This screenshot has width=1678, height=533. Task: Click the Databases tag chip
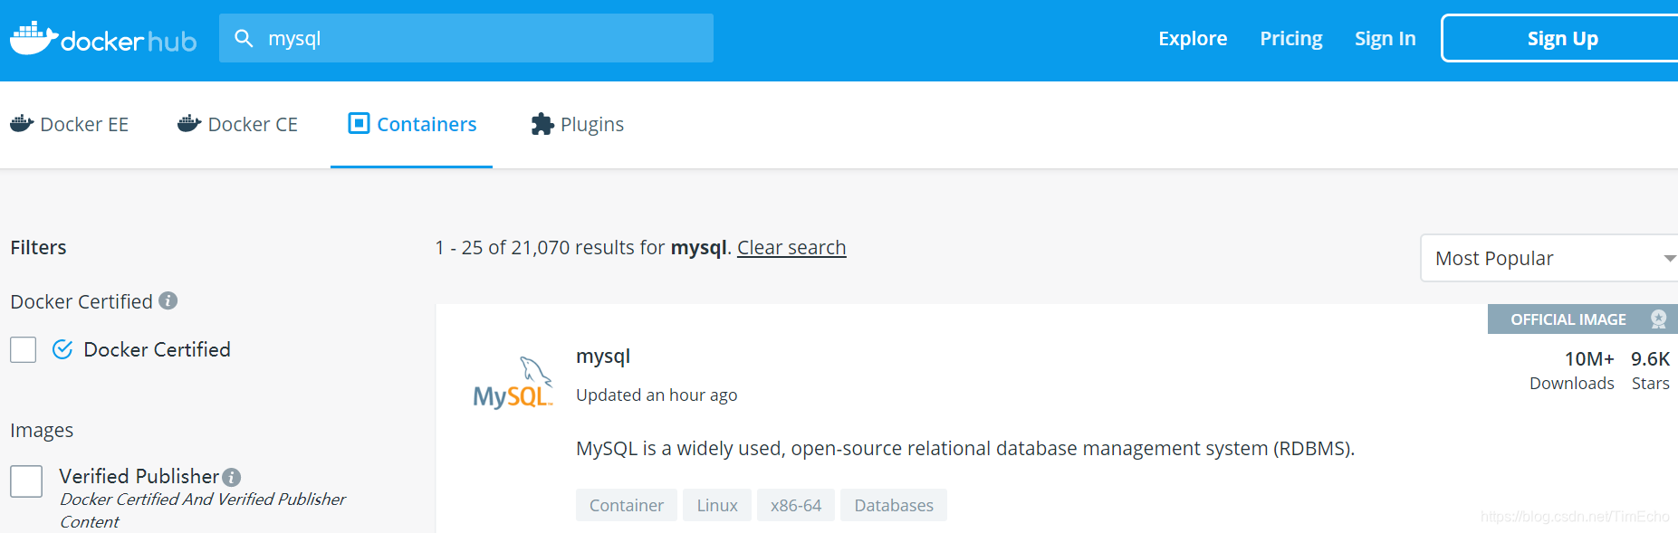(x=894, y=505)
